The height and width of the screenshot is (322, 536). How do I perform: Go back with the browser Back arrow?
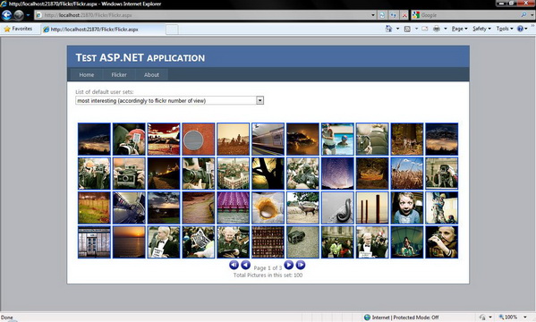pyautogui.click(x=7, y=15)
